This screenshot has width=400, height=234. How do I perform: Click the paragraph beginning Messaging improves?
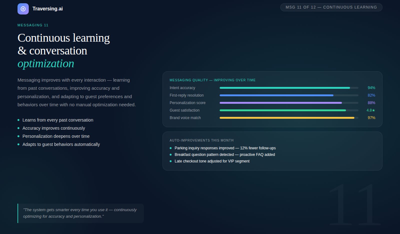[77, 92]
